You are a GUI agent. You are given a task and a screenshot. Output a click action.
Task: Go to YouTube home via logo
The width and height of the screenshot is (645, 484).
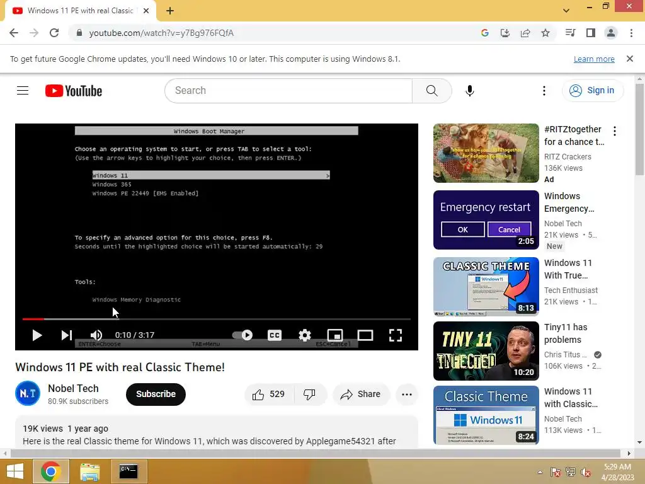pyautogui.click(x=74, y=91)
